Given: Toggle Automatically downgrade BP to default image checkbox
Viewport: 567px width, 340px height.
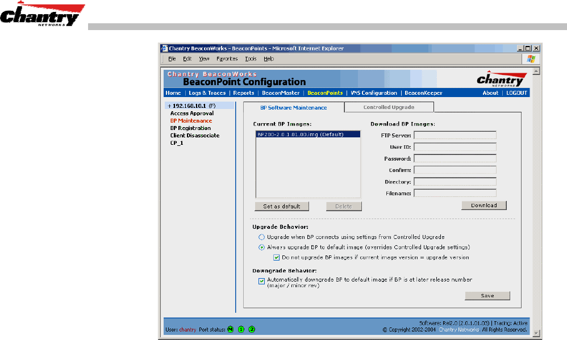Looking at the screenshot, I should [x=261, y=281].
